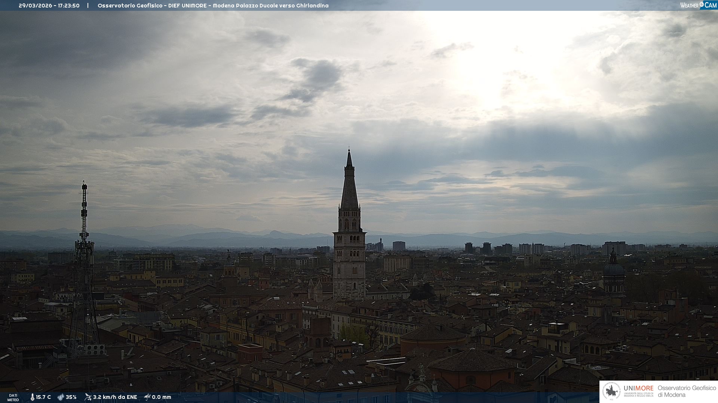
Task: Click the umbrella rainfall icon
Action: (x=147, y=397)
